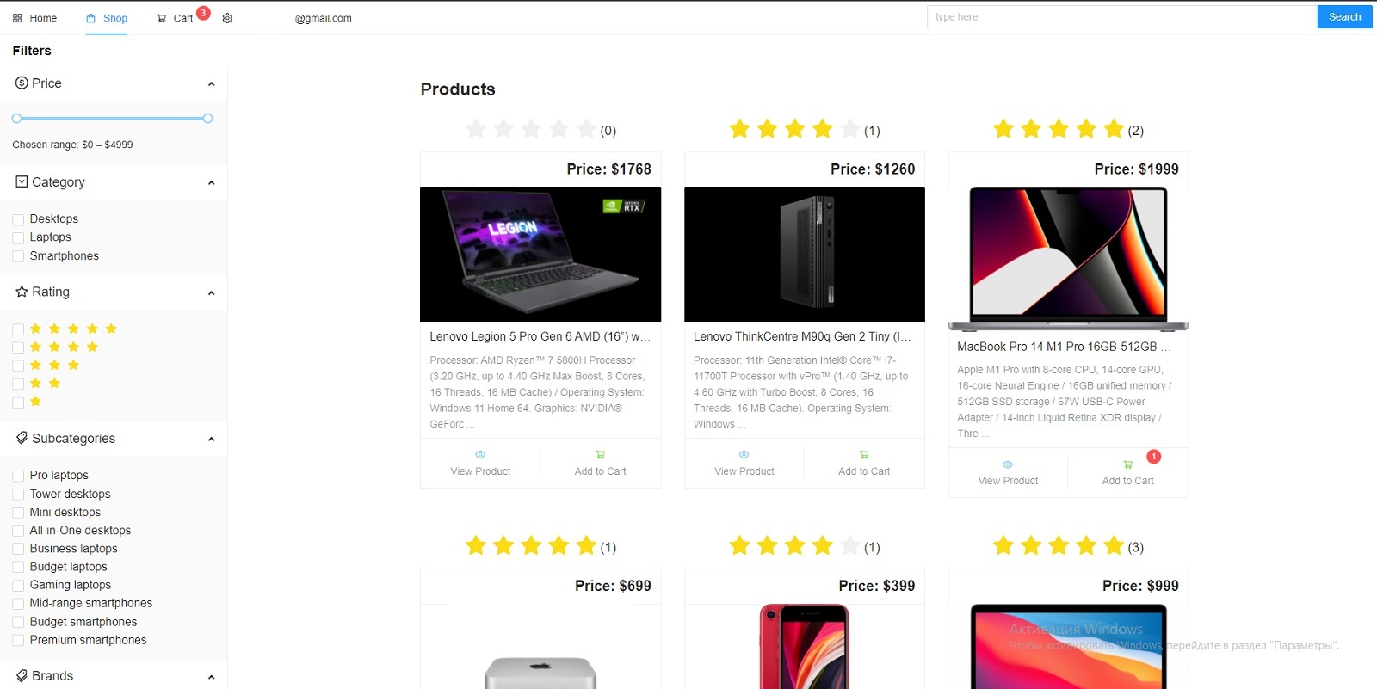The image size is (1377, 689).
Task: Open the Shop tab
Action: tap(106, 17)
